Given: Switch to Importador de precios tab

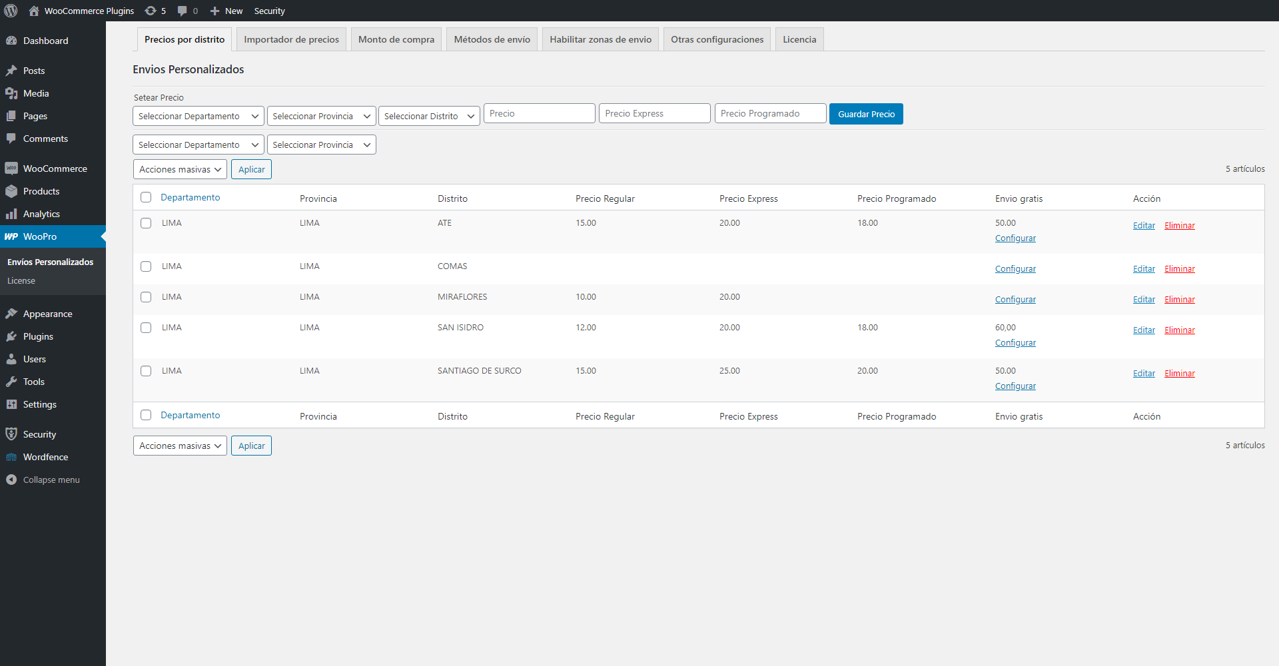Looking at the screenshot, I should (x=291, y=39).
